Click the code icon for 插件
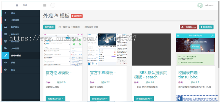220x102 pixels. (x=6, y=63)
